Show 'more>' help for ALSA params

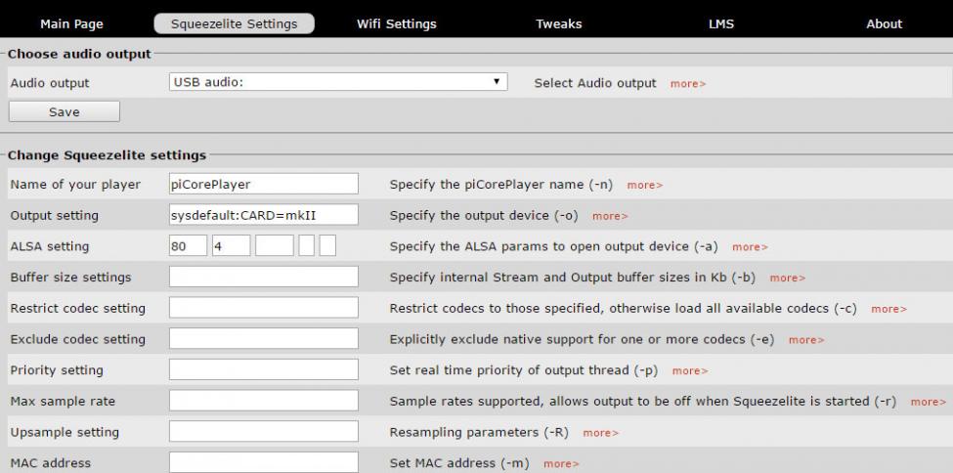(x=750, y=247)
